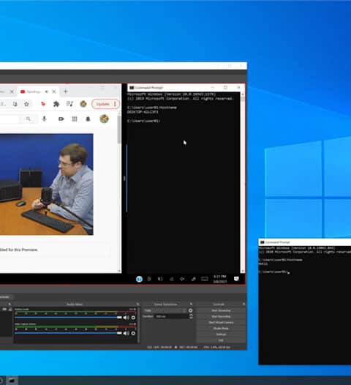Step the transition Duration spinner arrows
The height and width of the screenshot is (385, 351).
click(191, 316)
